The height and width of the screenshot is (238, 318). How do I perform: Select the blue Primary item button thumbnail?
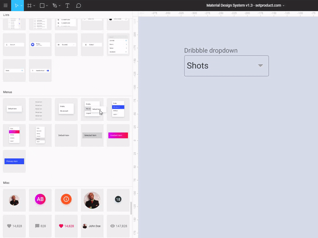[x=14, y=161]
